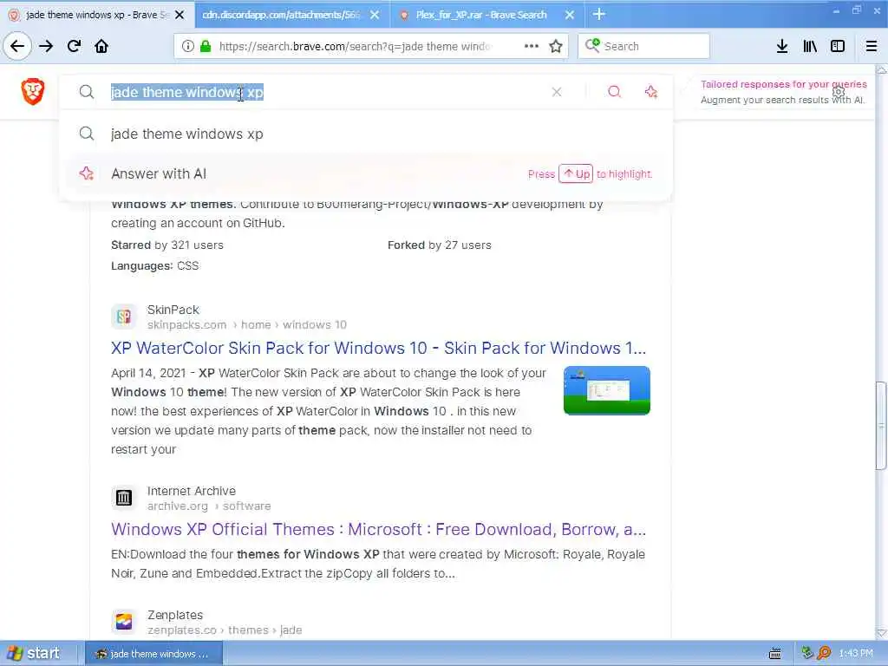Close the jade theme windows xp tab
The height and width of the screenshot is (666, 888).
[180, 15]
